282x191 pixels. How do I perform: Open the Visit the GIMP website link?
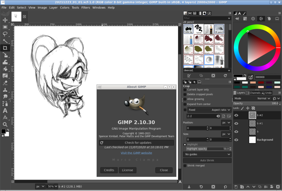136,153
